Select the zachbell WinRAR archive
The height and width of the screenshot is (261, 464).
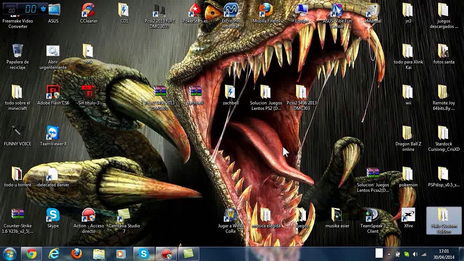(x=195, y=95)
